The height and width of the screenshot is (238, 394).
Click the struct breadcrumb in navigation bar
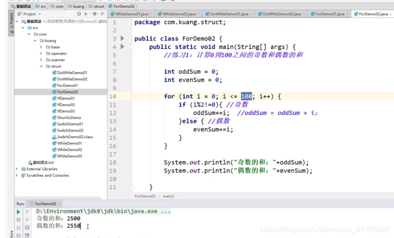coord(97,6)
